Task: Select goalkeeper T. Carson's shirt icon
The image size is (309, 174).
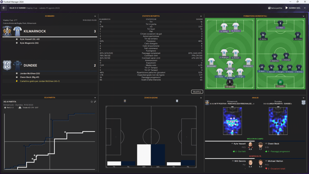Action: [280, 82]
